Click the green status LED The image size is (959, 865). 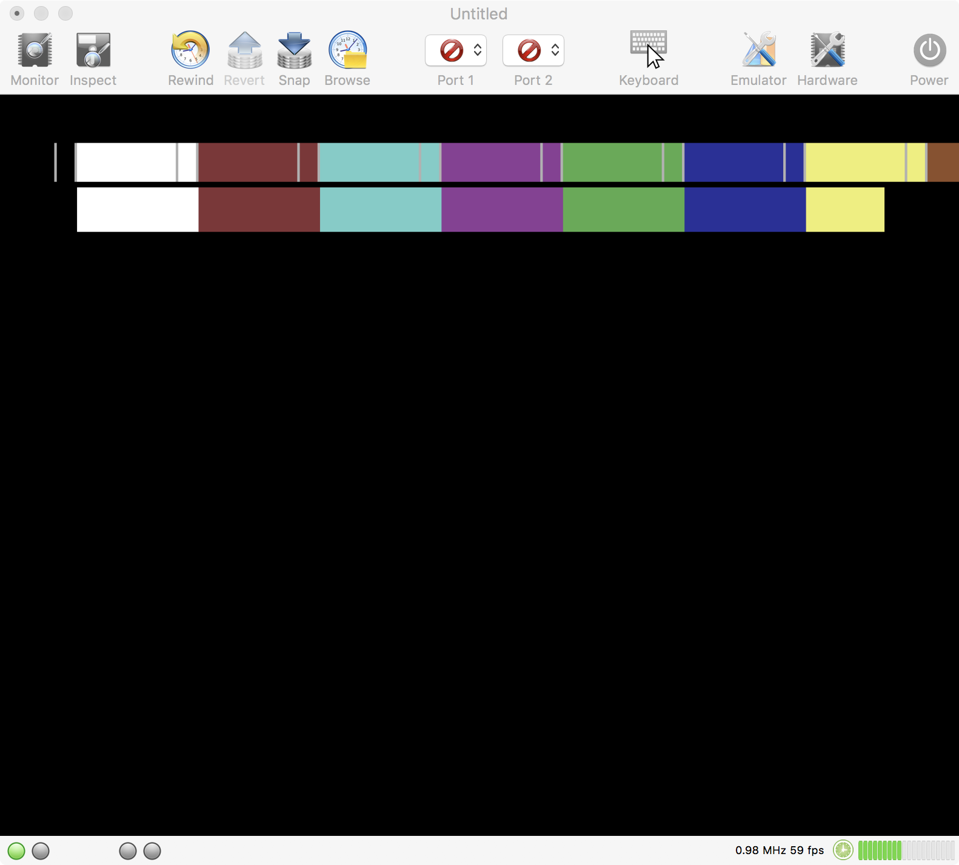[x=16, y=851]
